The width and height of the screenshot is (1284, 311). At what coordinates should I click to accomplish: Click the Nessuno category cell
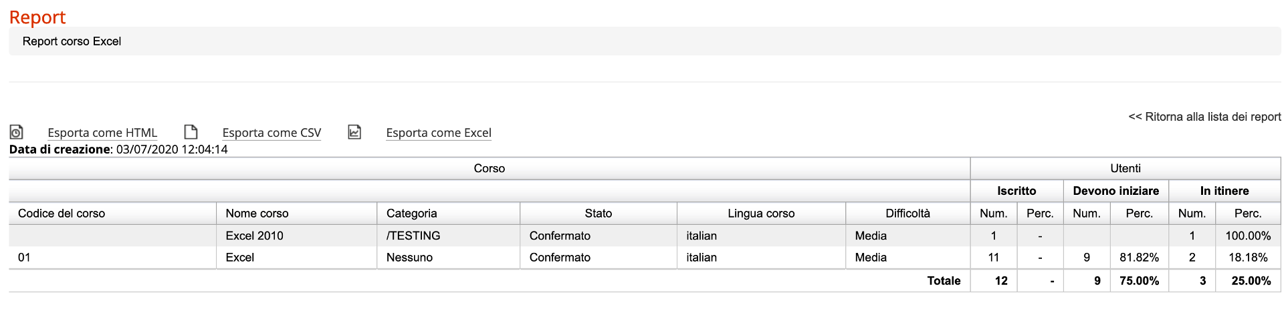(x=449, y=258)
